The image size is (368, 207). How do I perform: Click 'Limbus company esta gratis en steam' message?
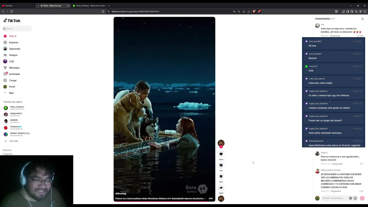point(333,106)
